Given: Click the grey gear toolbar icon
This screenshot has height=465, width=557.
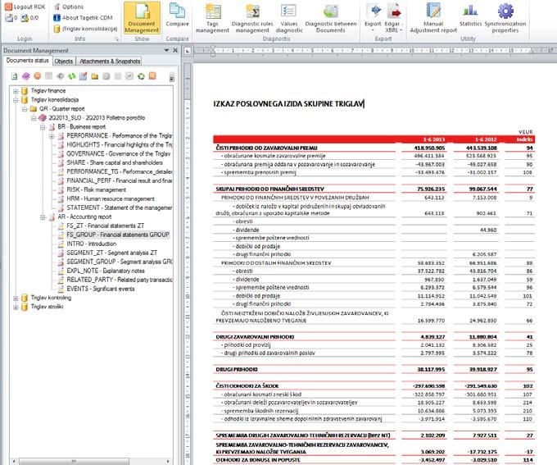Looking at the screenshot, I should (61, 76).
